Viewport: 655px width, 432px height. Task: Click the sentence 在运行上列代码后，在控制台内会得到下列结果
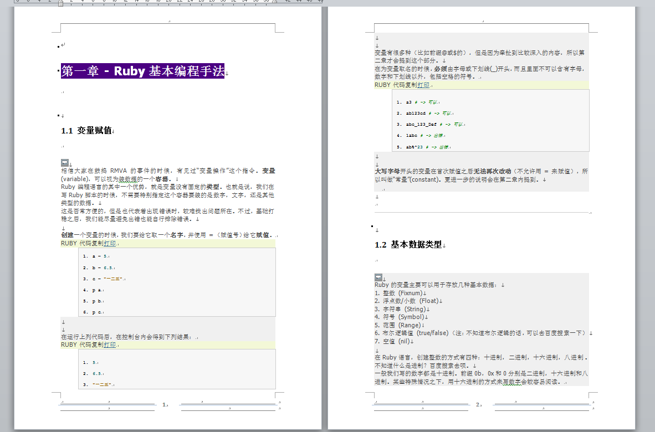click(x=126, y=337)
